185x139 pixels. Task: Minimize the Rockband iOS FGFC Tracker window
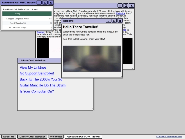[39, 3]
